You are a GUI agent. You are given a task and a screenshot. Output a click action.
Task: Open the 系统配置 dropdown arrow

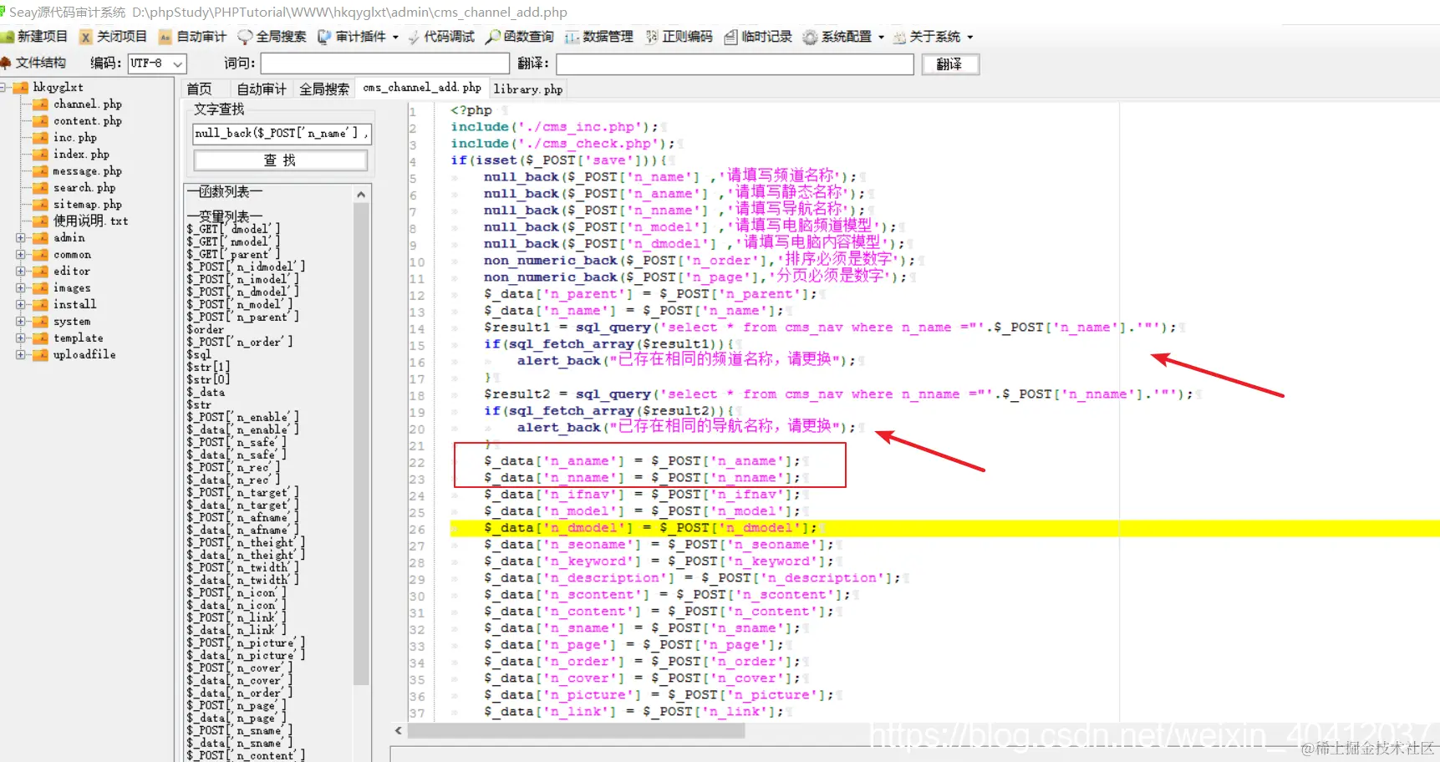pyautogui.click(x=881, y=38)
